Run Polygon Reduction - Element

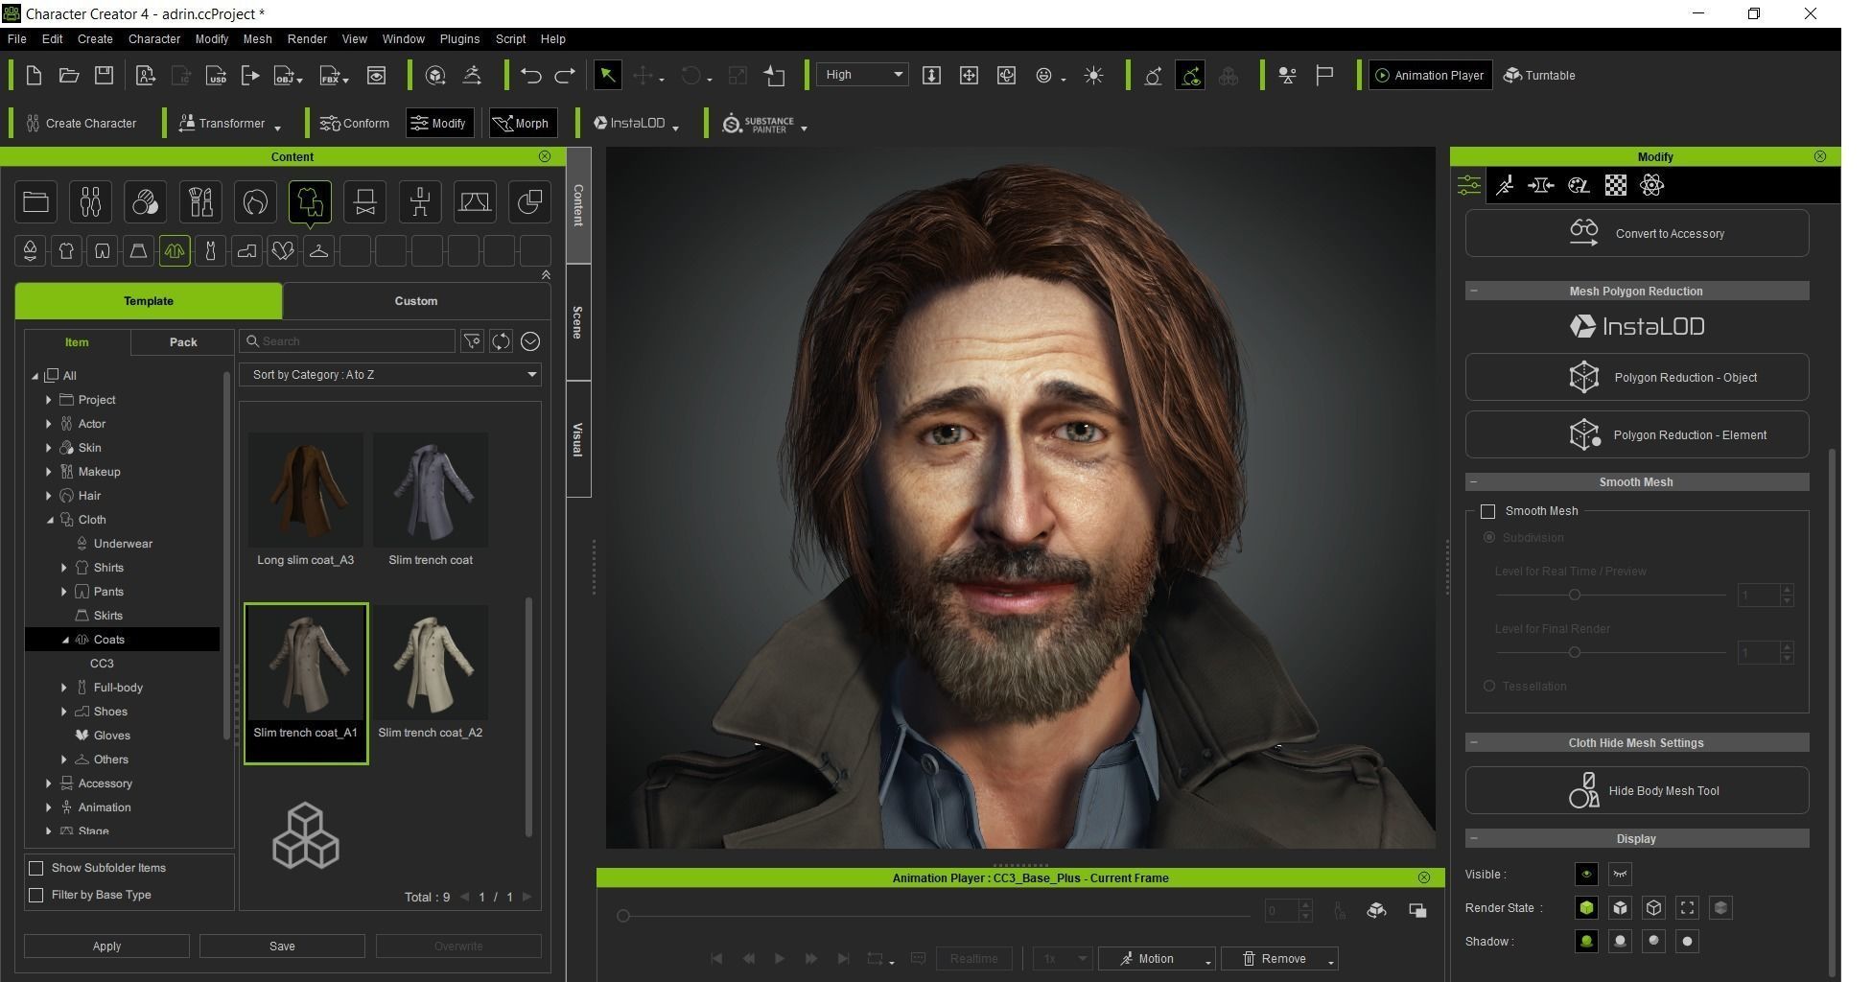tap(1637, 434)
